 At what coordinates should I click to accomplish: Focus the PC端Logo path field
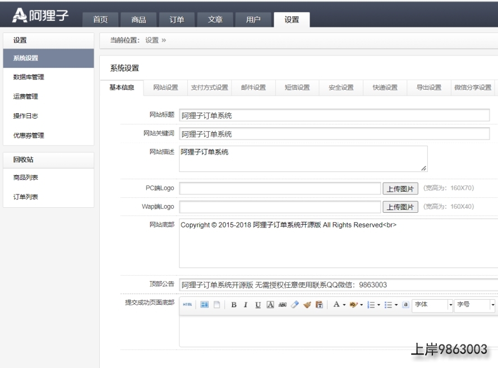click(x=280, y=188)
